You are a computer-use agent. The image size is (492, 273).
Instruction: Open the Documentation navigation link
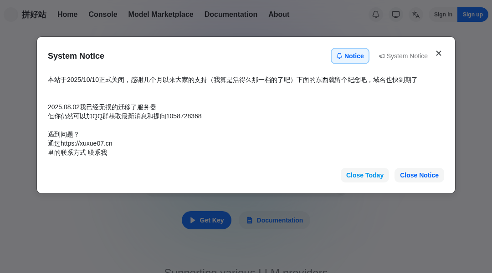pyautogui.click(x=231, y=15)
